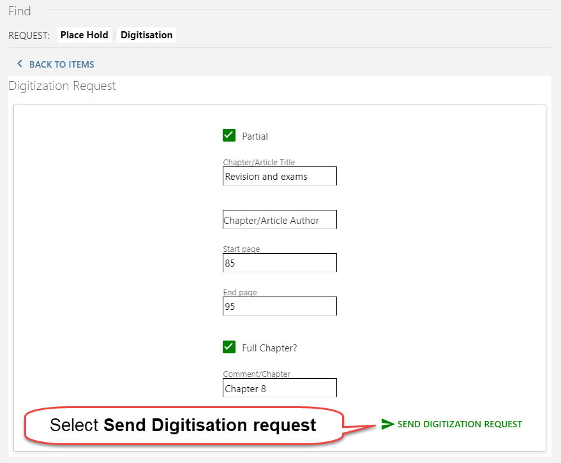
Task: Click the Full Chapter? label text
Action: pos(269,348)
